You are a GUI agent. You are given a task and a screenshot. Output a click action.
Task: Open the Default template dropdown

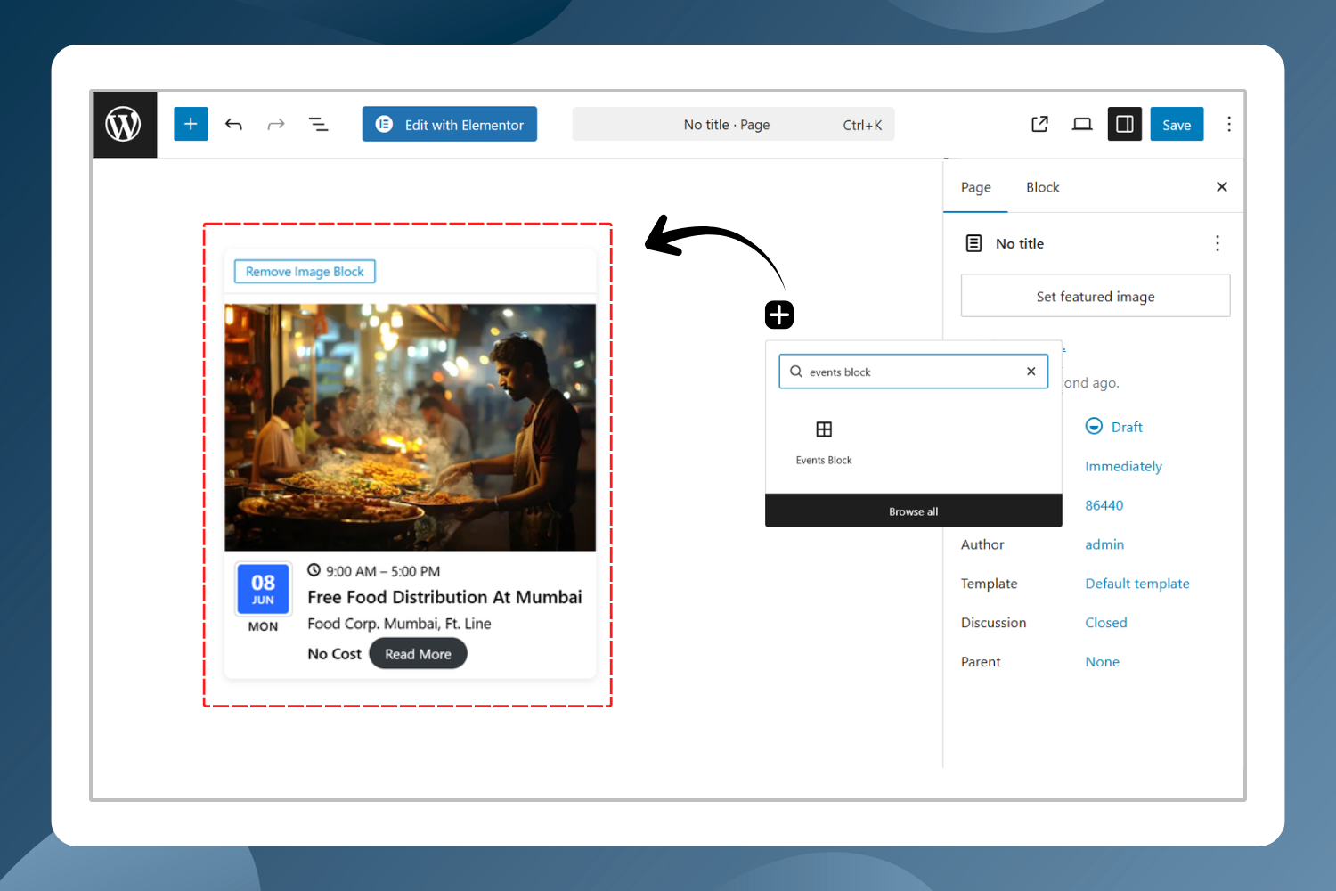coord(1136,584)
